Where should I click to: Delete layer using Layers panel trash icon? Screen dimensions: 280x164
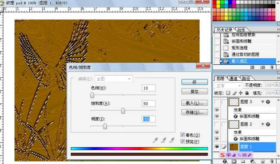[x=272, y=161]
